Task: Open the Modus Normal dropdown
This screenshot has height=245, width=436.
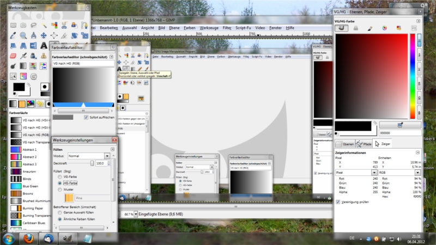Action: coord(89,156)
